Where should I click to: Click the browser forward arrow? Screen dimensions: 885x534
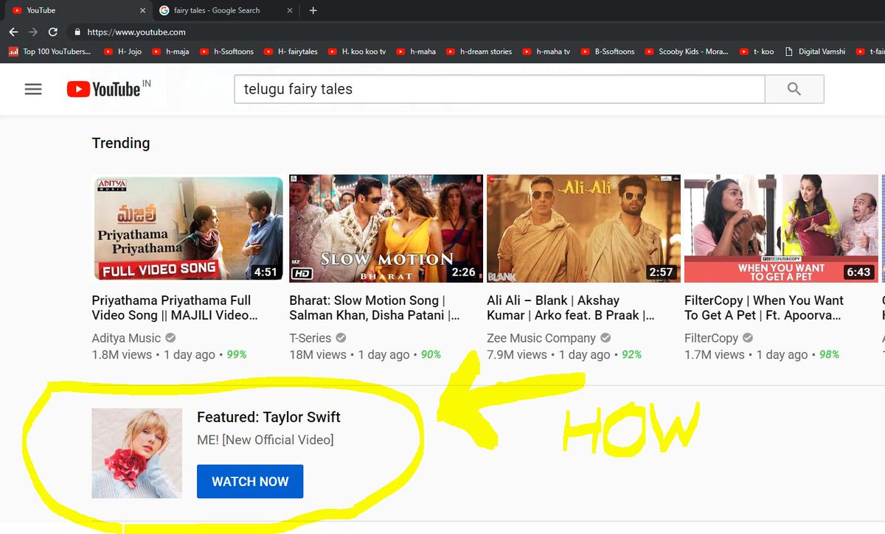(x=33, y=32)
